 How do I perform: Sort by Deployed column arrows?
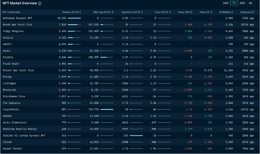click(253, 12)
